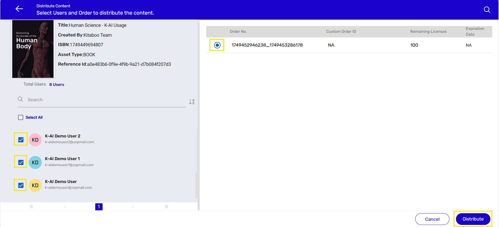Click the Expiration Date column header
This screenshot has width=499, height=227.
[x=475, y=31]
